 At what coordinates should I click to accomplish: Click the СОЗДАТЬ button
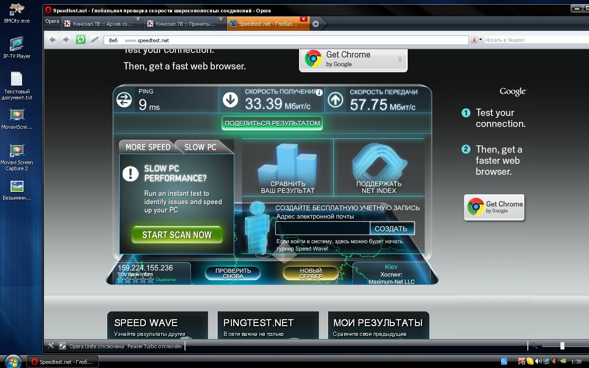click(392, 229)
